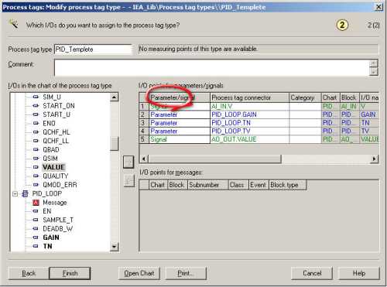
Task: Click the I/O tree scrollbar thumb
Action: pos(114,143)
